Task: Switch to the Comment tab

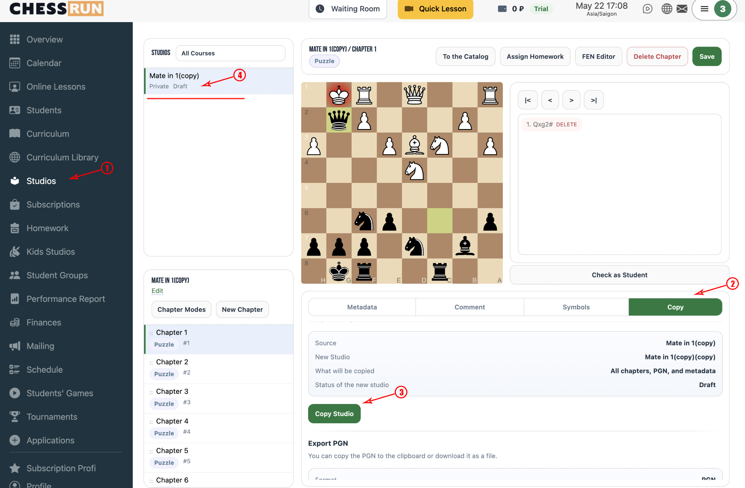Action: tap(470, 307)
